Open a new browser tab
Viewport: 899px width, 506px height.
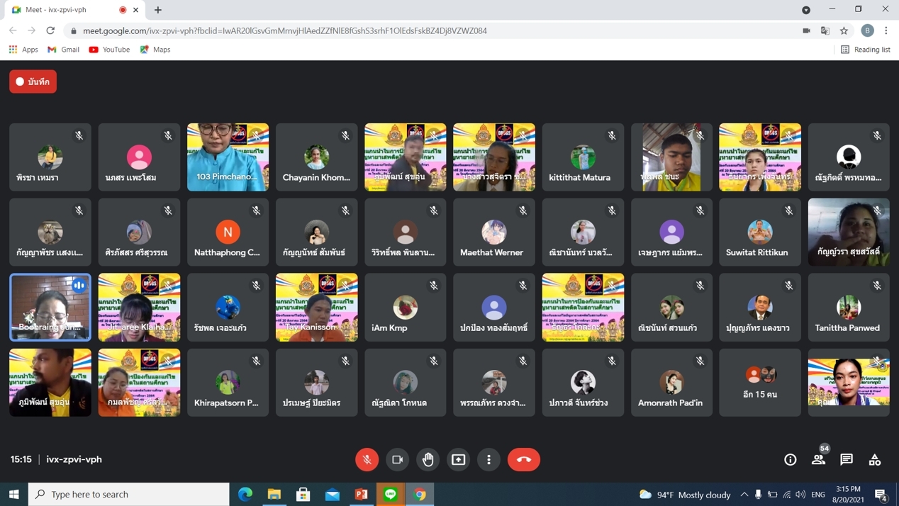pos(158,10)
